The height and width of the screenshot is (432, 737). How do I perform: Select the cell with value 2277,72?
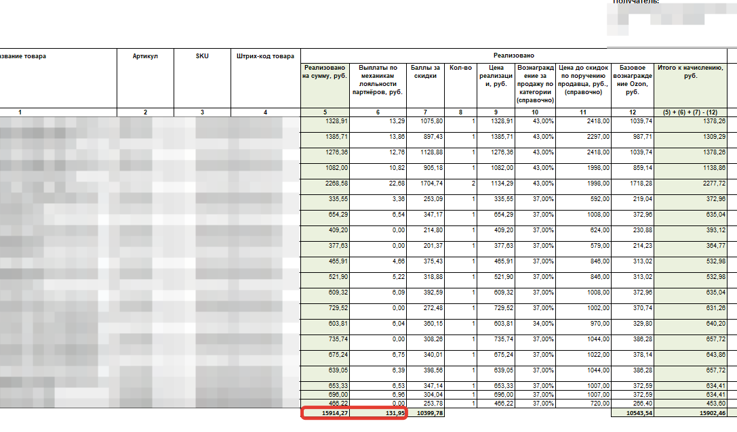point(690,183)
